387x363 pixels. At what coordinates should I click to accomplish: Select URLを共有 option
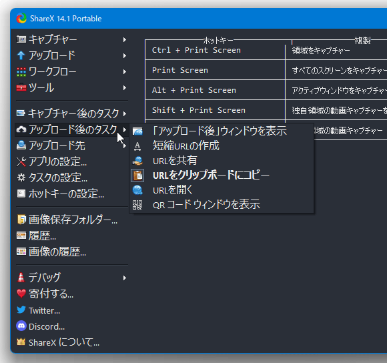(x=222, y=161)
